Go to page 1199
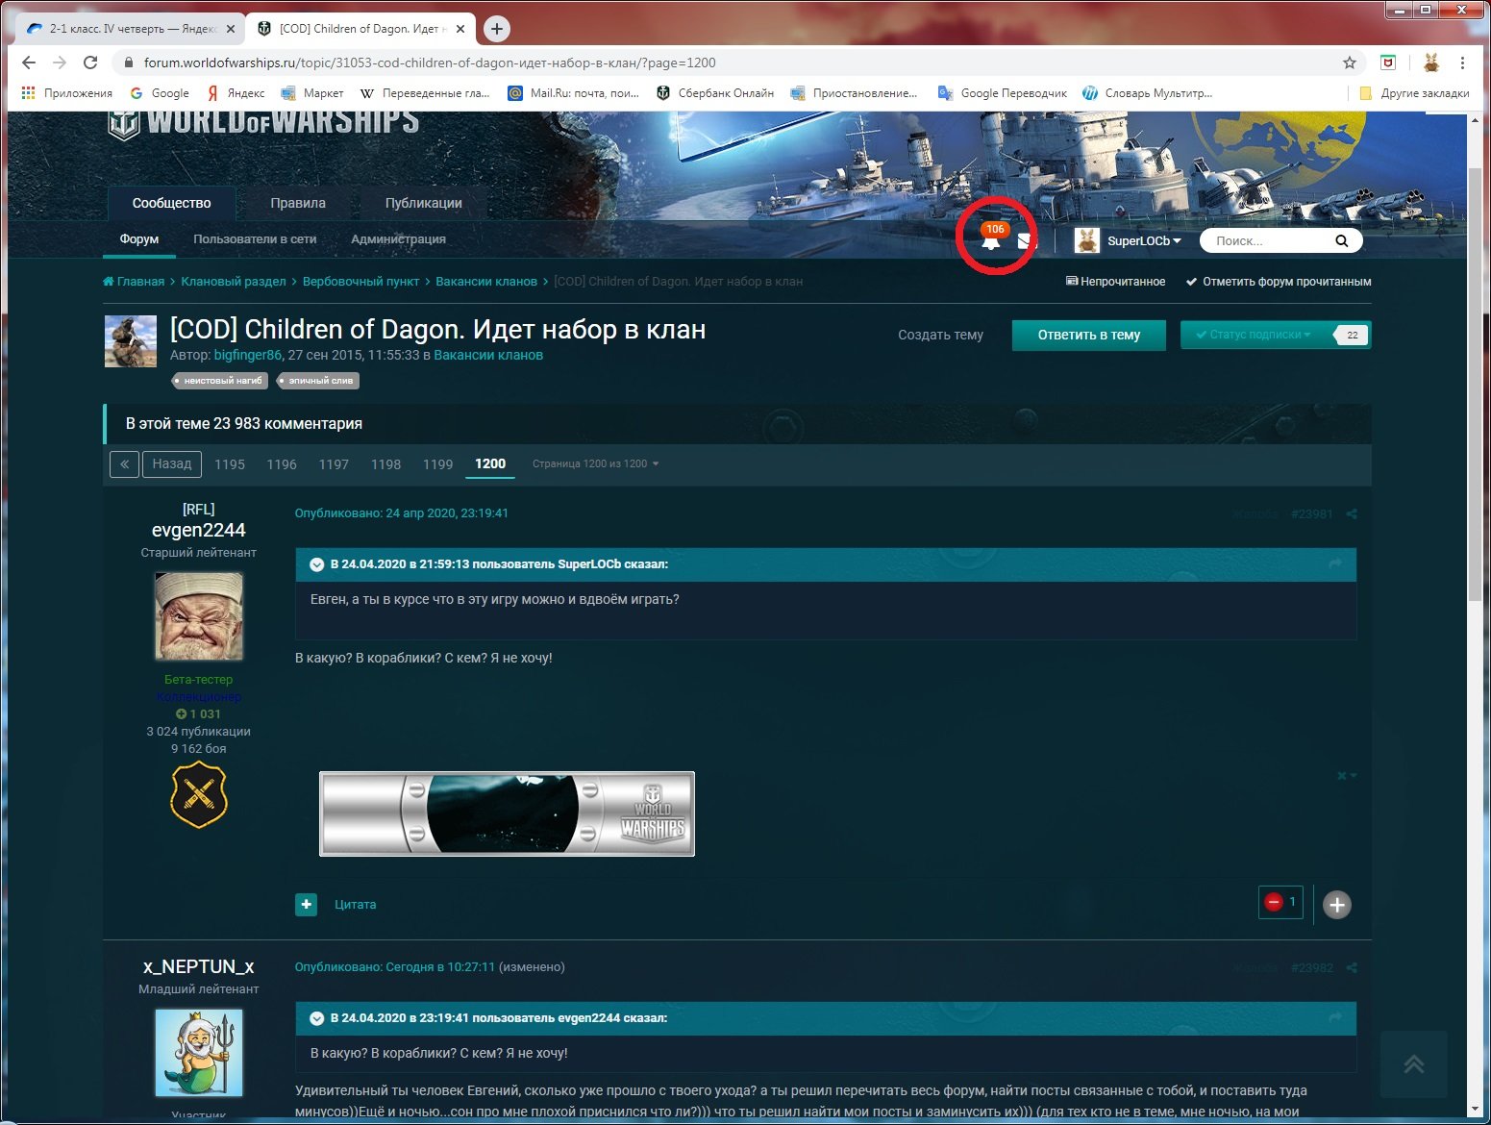The image size is (1491, 1125). click(x=437, y=464)
